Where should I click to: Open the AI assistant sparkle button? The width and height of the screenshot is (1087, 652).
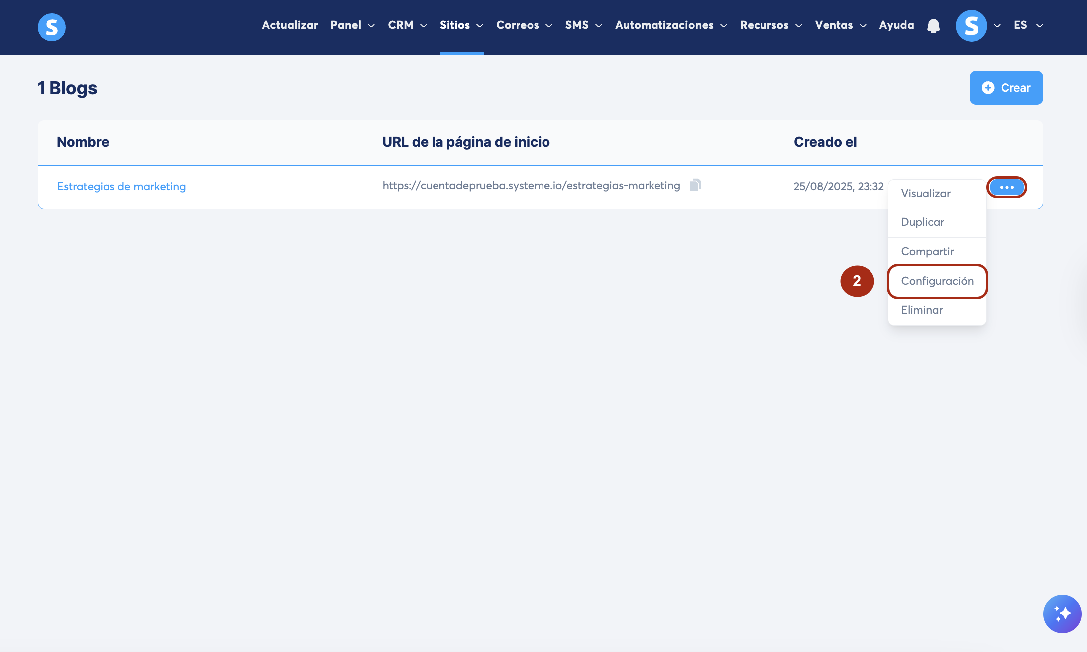click(1062, 614)
